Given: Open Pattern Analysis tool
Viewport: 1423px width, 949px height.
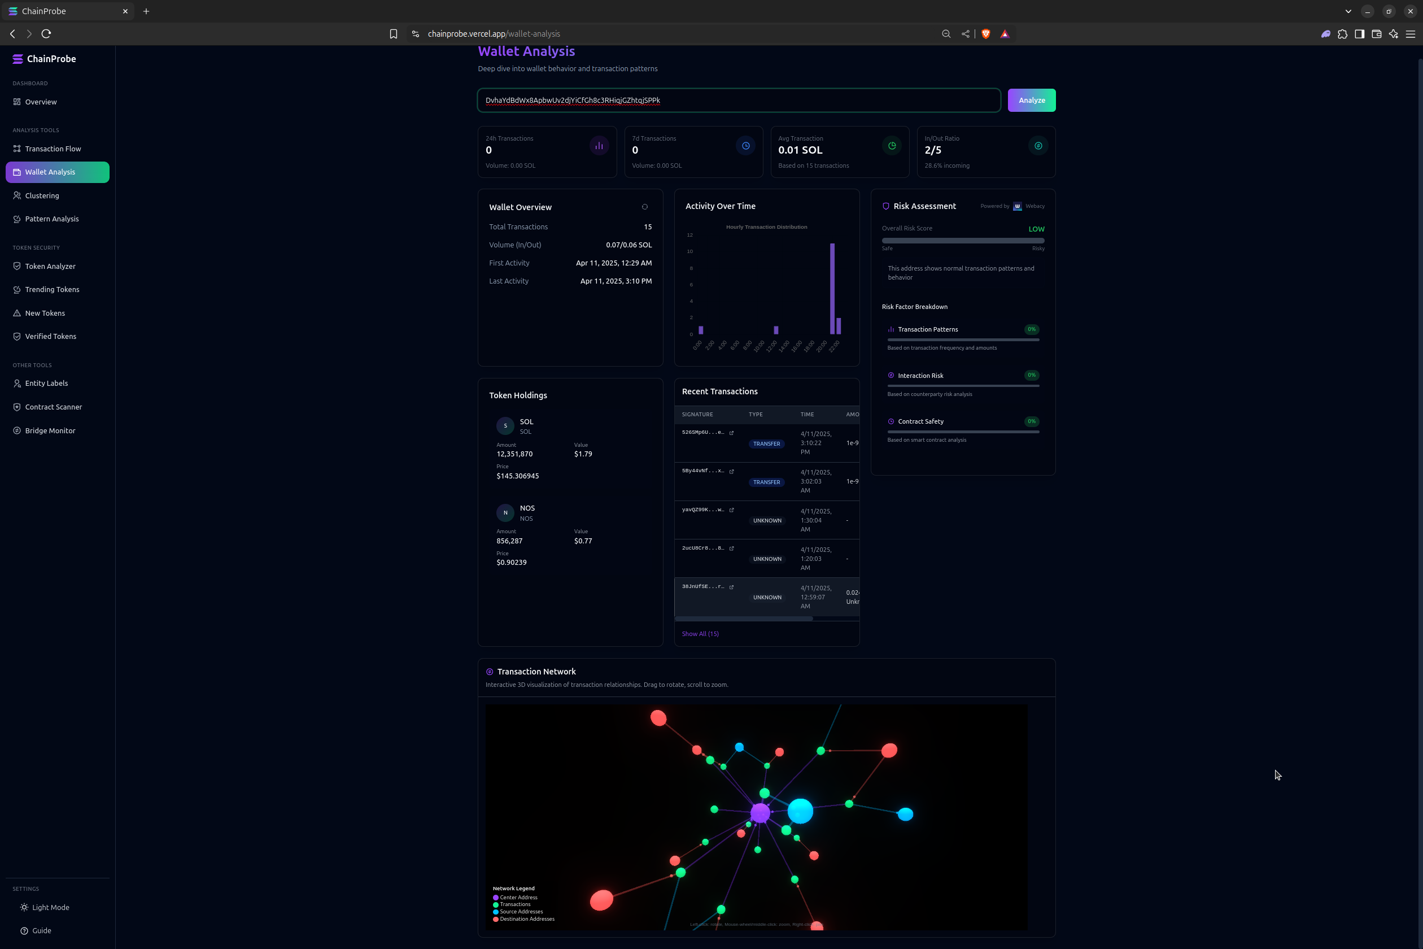Looking at the screenshot, I should click(x=58, y=219).
